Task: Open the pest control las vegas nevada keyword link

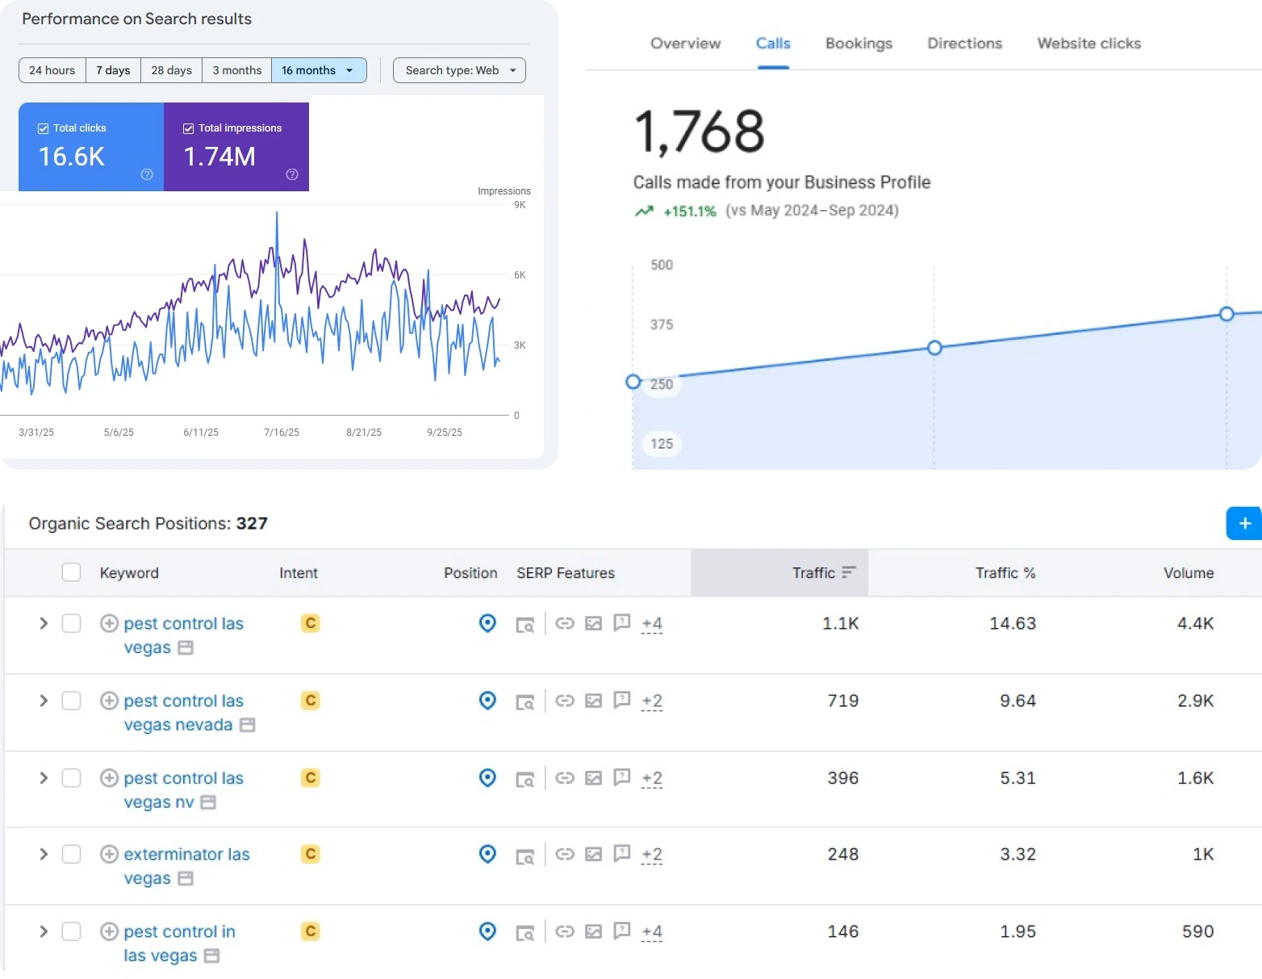Action: (x=183, y=713)
